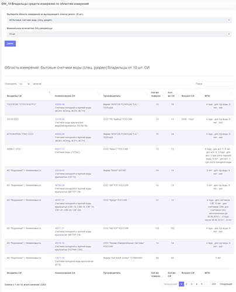
Task: Click the Следующая pagination button
Action: click(225, 284)
